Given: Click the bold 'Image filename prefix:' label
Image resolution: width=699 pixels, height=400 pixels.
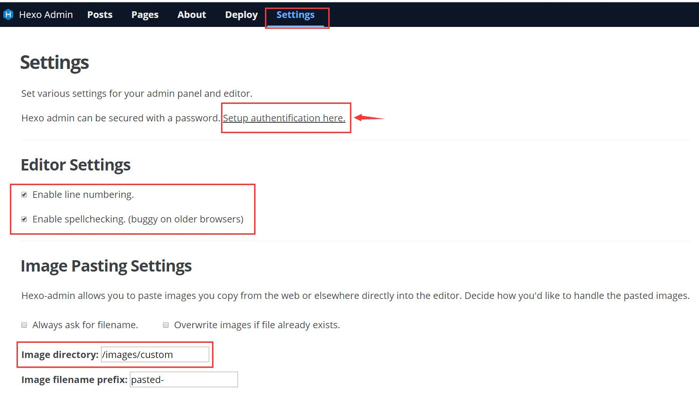Looking at the screenshot, I should pos(74,380).
